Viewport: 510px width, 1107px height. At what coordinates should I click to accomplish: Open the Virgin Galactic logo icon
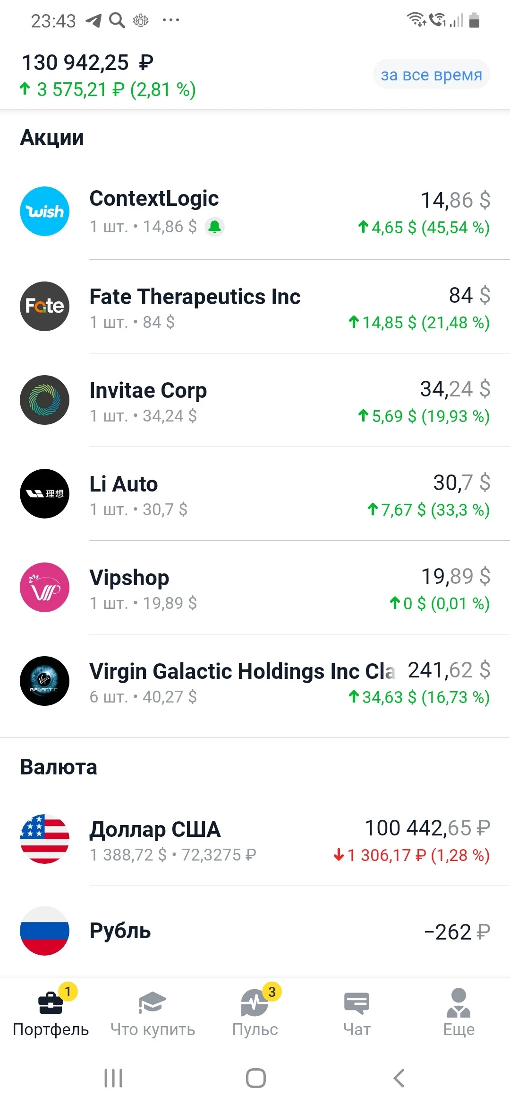pyautogui.click(x=45, y=681)
